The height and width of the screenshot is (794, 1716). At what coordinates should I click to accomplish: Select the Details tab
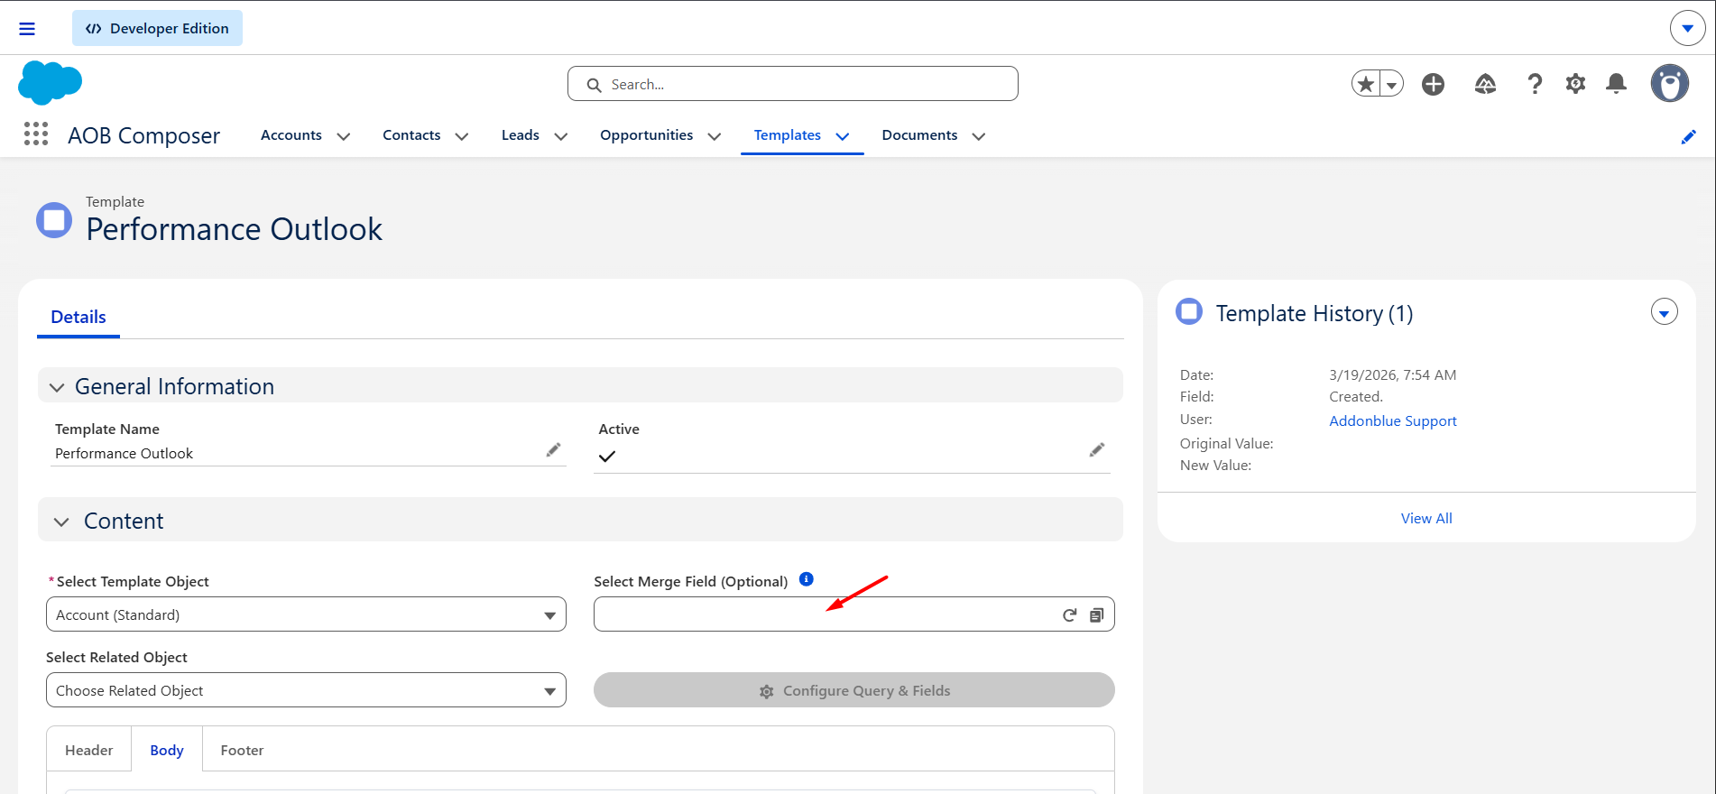click(x=78, y=317)
